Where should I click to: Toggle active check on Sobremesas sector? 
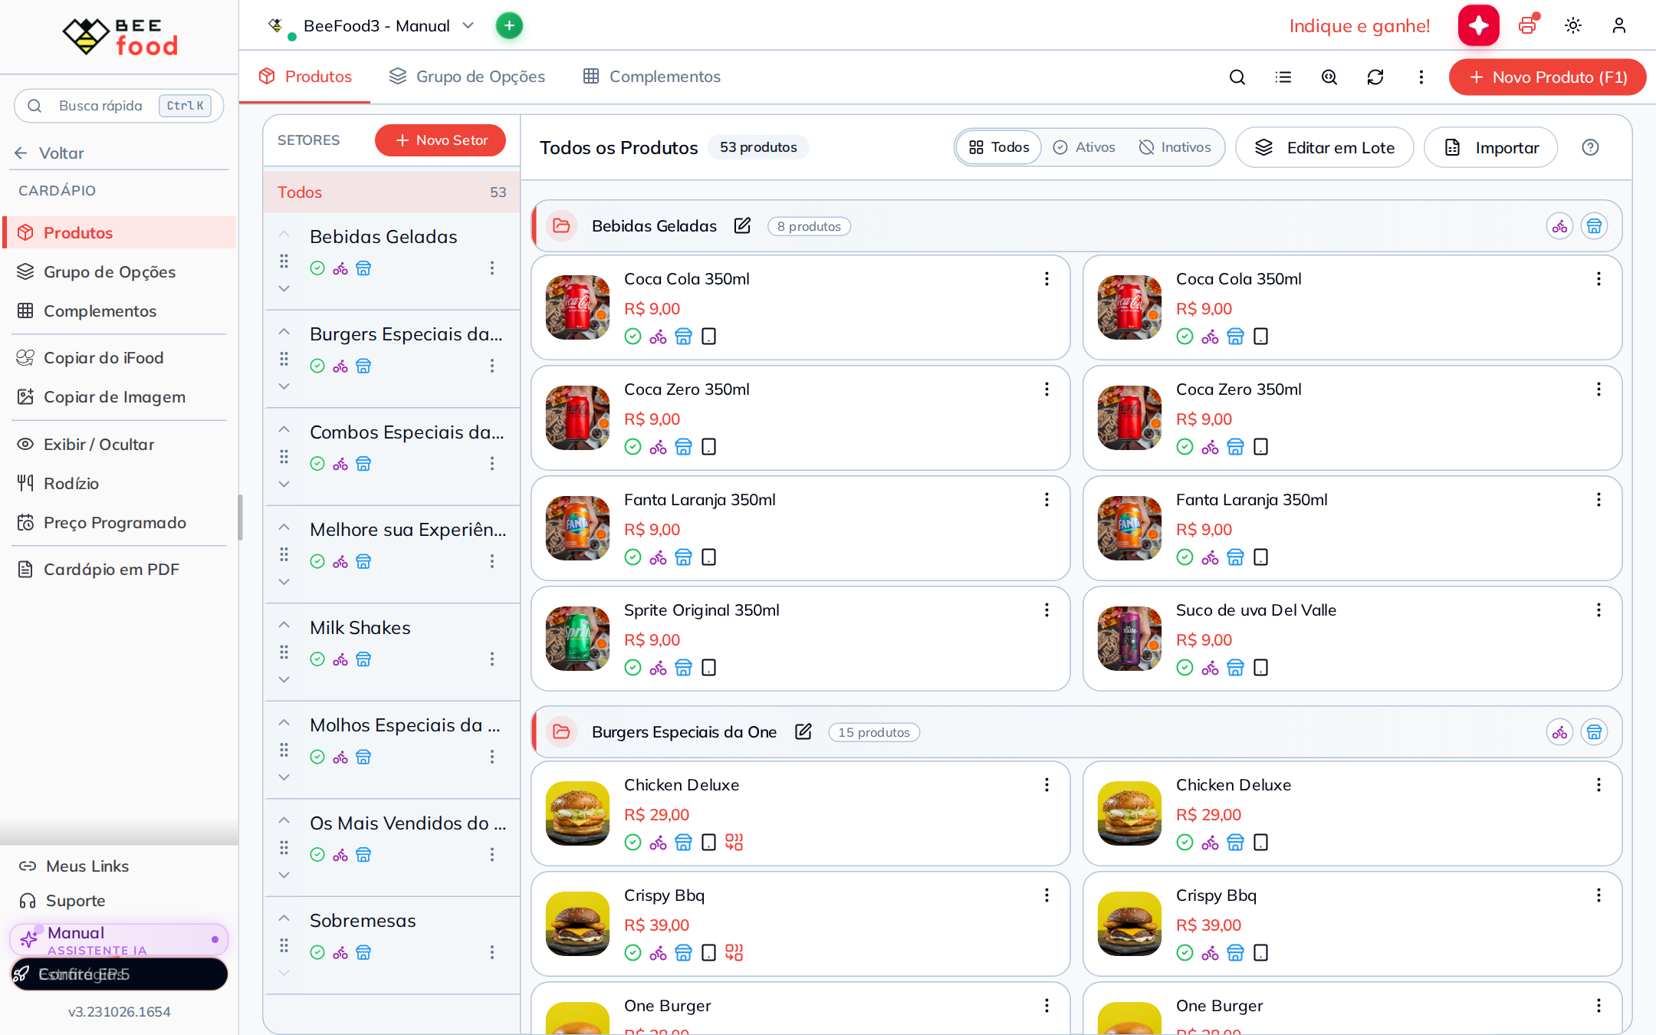(317, 952)
